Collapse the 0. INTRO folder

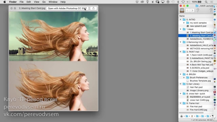click(x=180, y=20)
